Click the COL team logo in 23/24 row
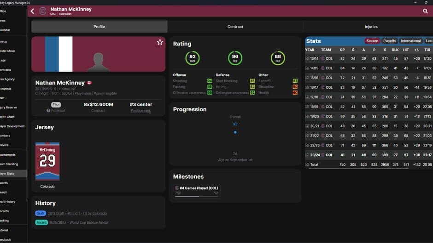Screen dimensions: 433x243 (x=323, y=155)
